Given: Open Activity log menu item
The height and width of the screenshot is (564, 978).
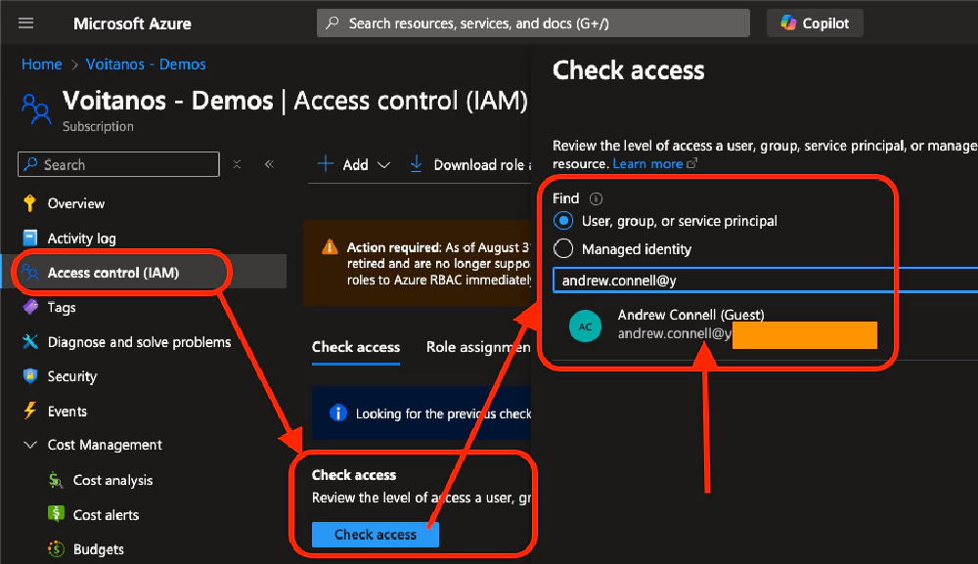Looking at the screenshot, I should (x=82, y=239).
